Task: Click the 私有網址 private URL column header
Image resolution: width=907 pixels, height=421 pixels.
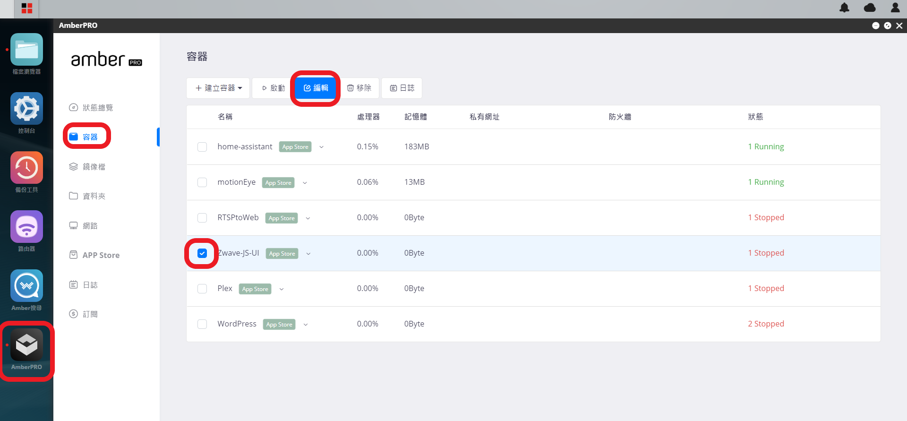Action: 484,117
